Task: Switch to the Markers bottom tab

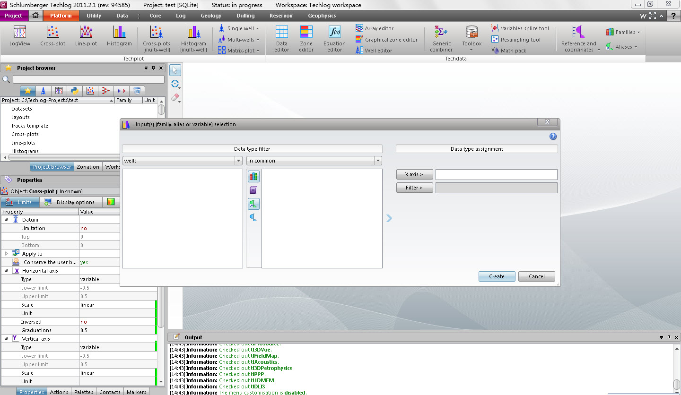Action: 136,392
